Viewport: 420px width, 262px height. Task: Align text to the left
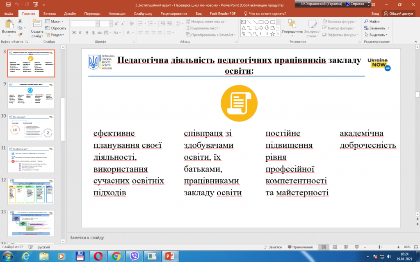pyautogui.click(x=141, y=33)
